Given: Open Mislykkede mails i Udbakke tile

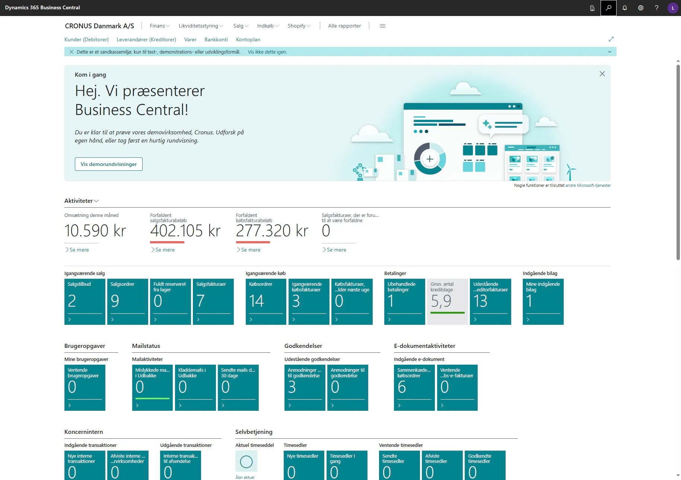Looking at the screenshot, I should pos(152,388).
